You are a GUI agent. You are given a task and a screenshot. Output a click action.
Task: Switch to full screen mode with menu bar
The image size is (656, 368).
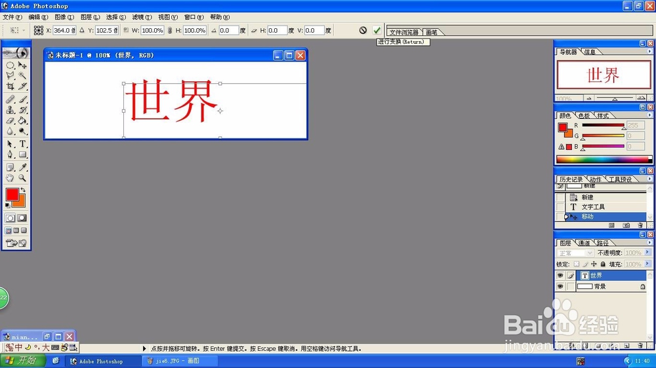coord(16,230)
